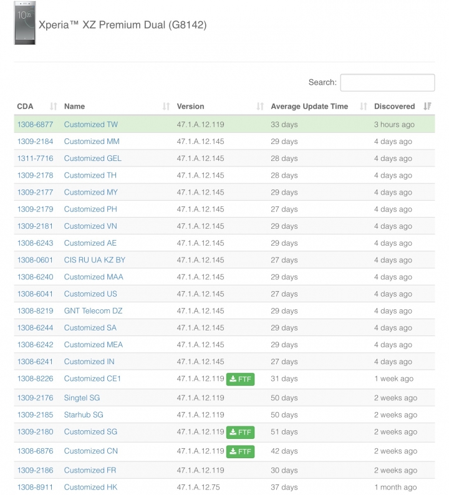The height and width of the screenshot is (495, 449).
Task: Open Customized AE link
Action: pyautogui.click(x=90, y=243)
